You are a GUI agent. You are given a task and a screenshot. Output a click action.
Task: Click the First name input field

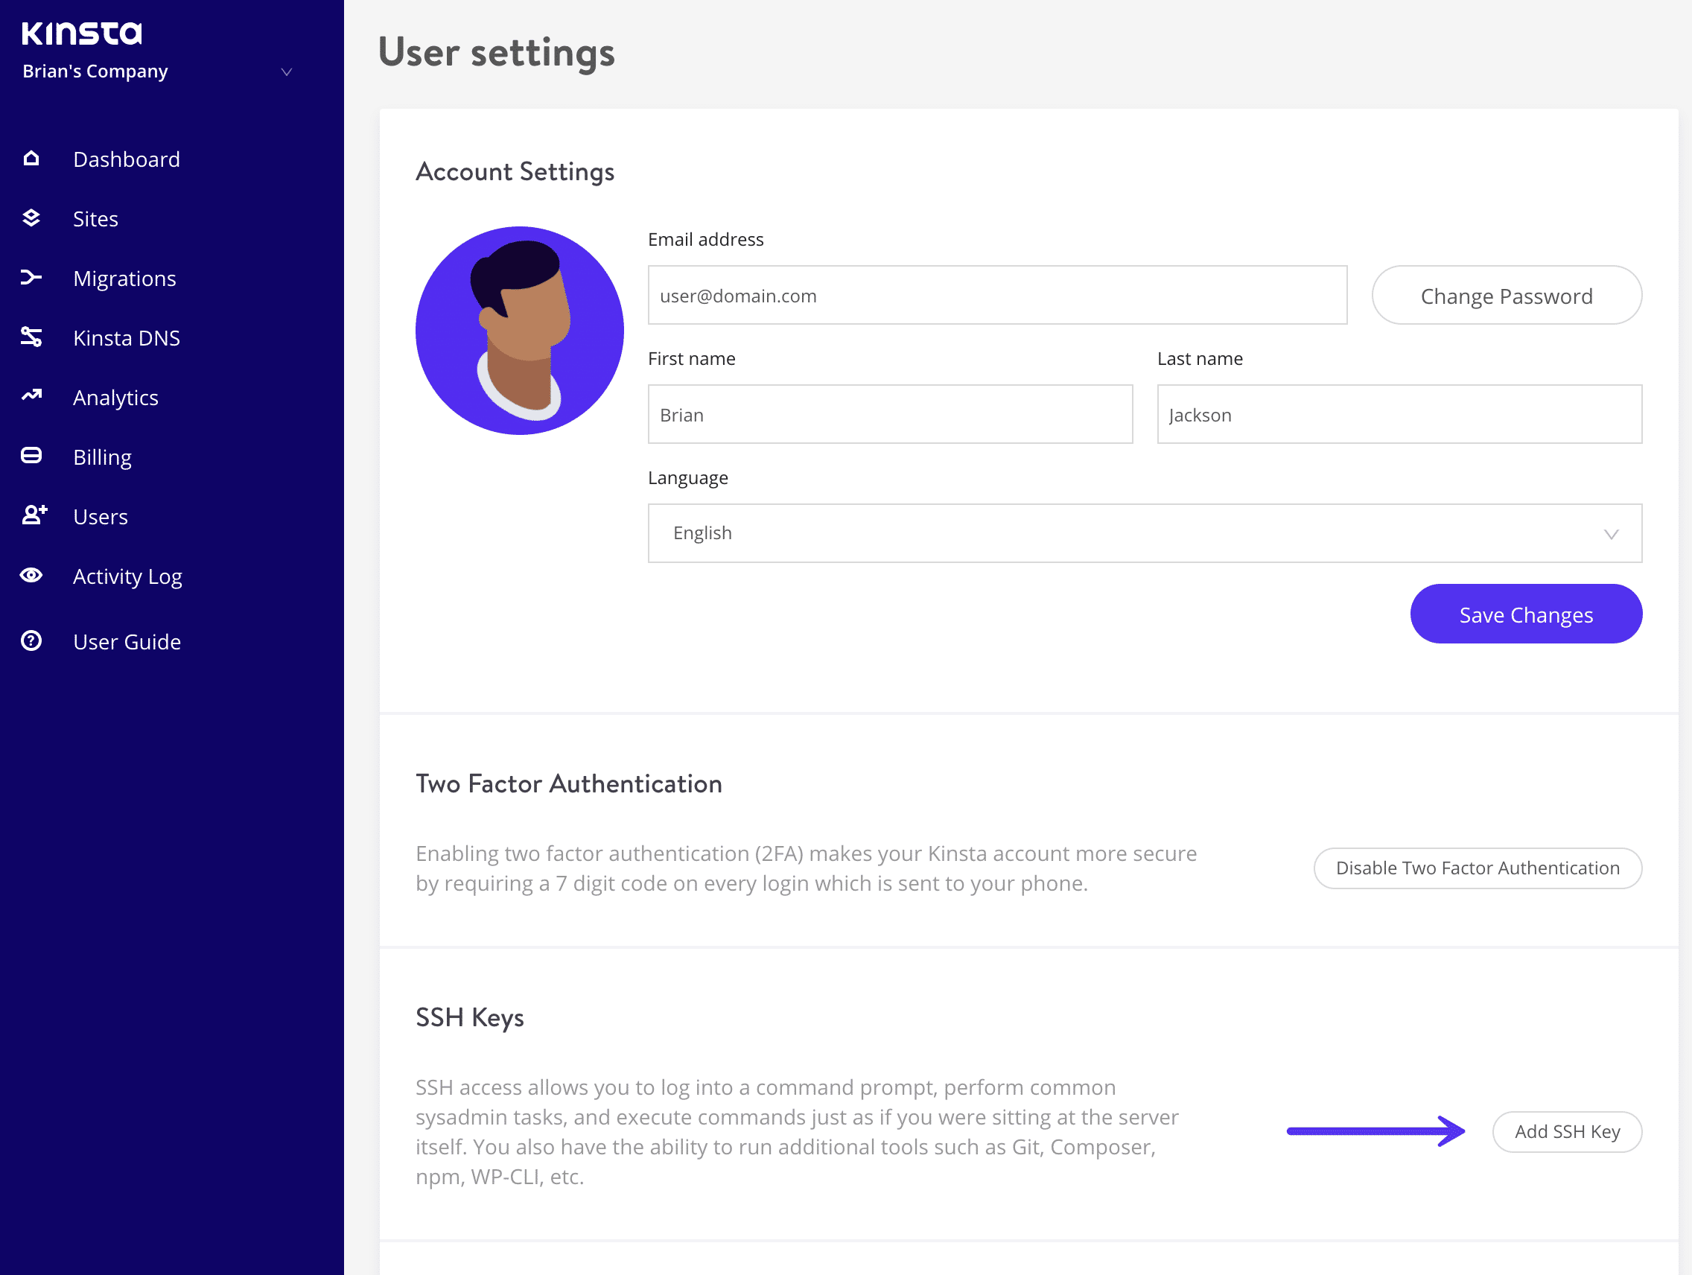coord(889,414)
